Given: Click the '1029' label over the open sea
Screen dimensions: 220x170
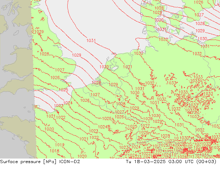Looking at the screenshot, I should click(x=76, y=55).
